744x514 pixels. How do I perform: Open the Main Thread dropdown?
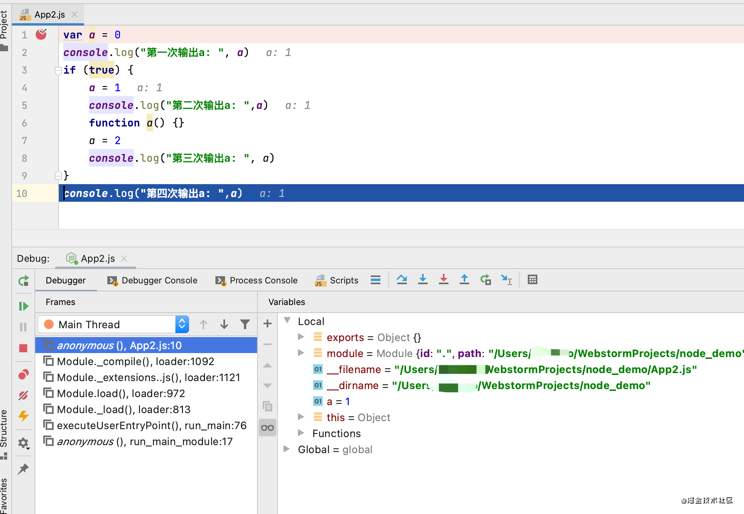point(113,324)
